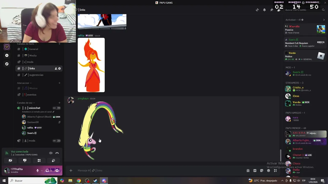
Task: Collapse the Canales de voz category
Action: click(26, 103)
